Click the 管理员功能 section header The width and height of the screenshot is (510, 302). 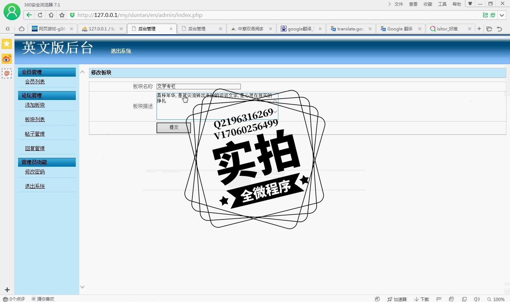tap(47, 162)
